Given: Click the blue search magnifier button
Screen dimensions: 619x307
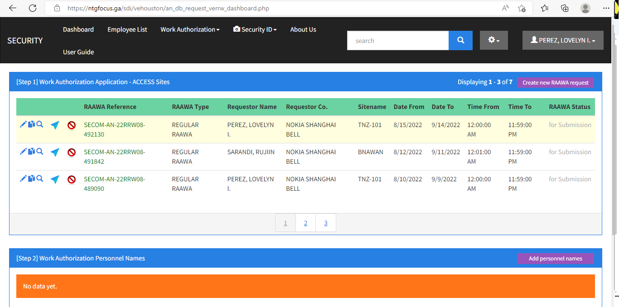Looking at the screenshot, I should tap(460, 40).
